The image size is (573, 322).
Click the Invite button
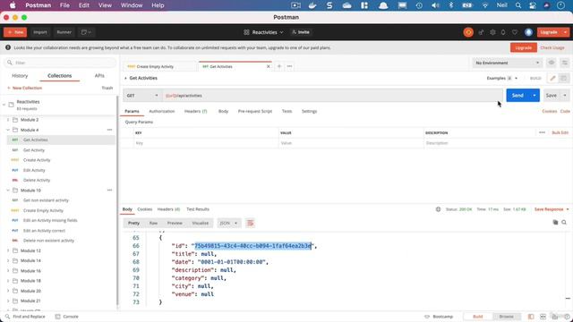tap(301, 32)
